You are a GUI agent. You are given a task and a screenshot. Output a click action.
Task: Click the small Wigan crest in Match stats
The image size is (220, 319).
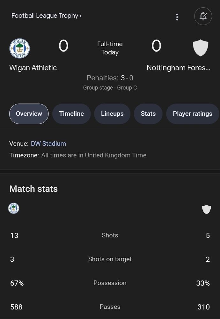[14, 208]
